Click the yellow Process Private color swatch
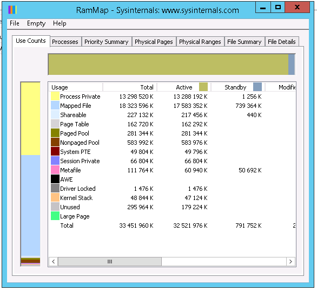The width and height of the screenshot is (317, 290). click(55, 96)
